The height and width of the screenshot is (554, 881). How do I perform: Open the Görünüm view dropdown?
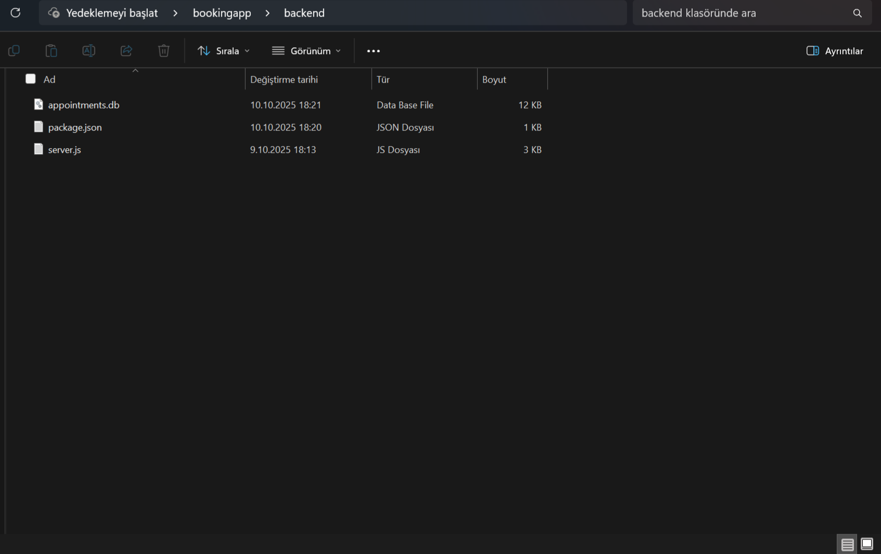pos(307,51)
